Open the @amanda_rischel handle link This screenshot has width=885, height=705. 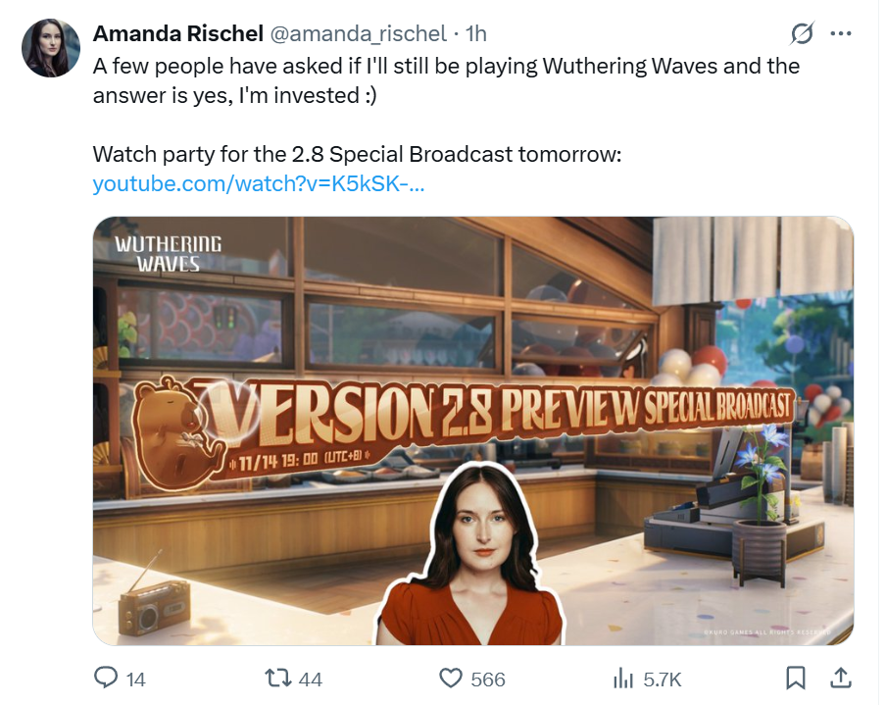(359, 34)
